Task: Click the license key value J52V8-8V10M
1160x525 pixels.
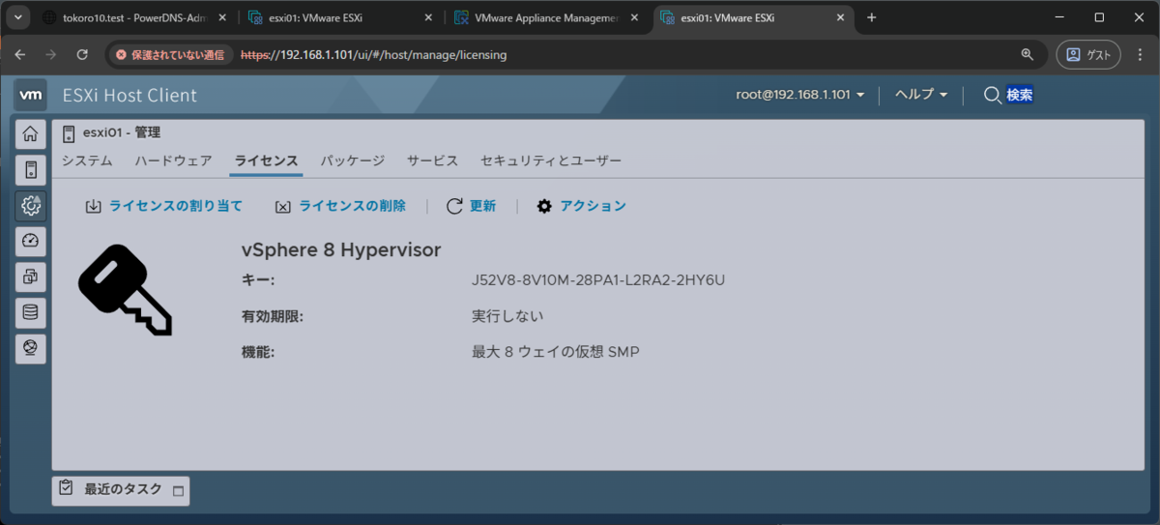Action: click(598, 280)
